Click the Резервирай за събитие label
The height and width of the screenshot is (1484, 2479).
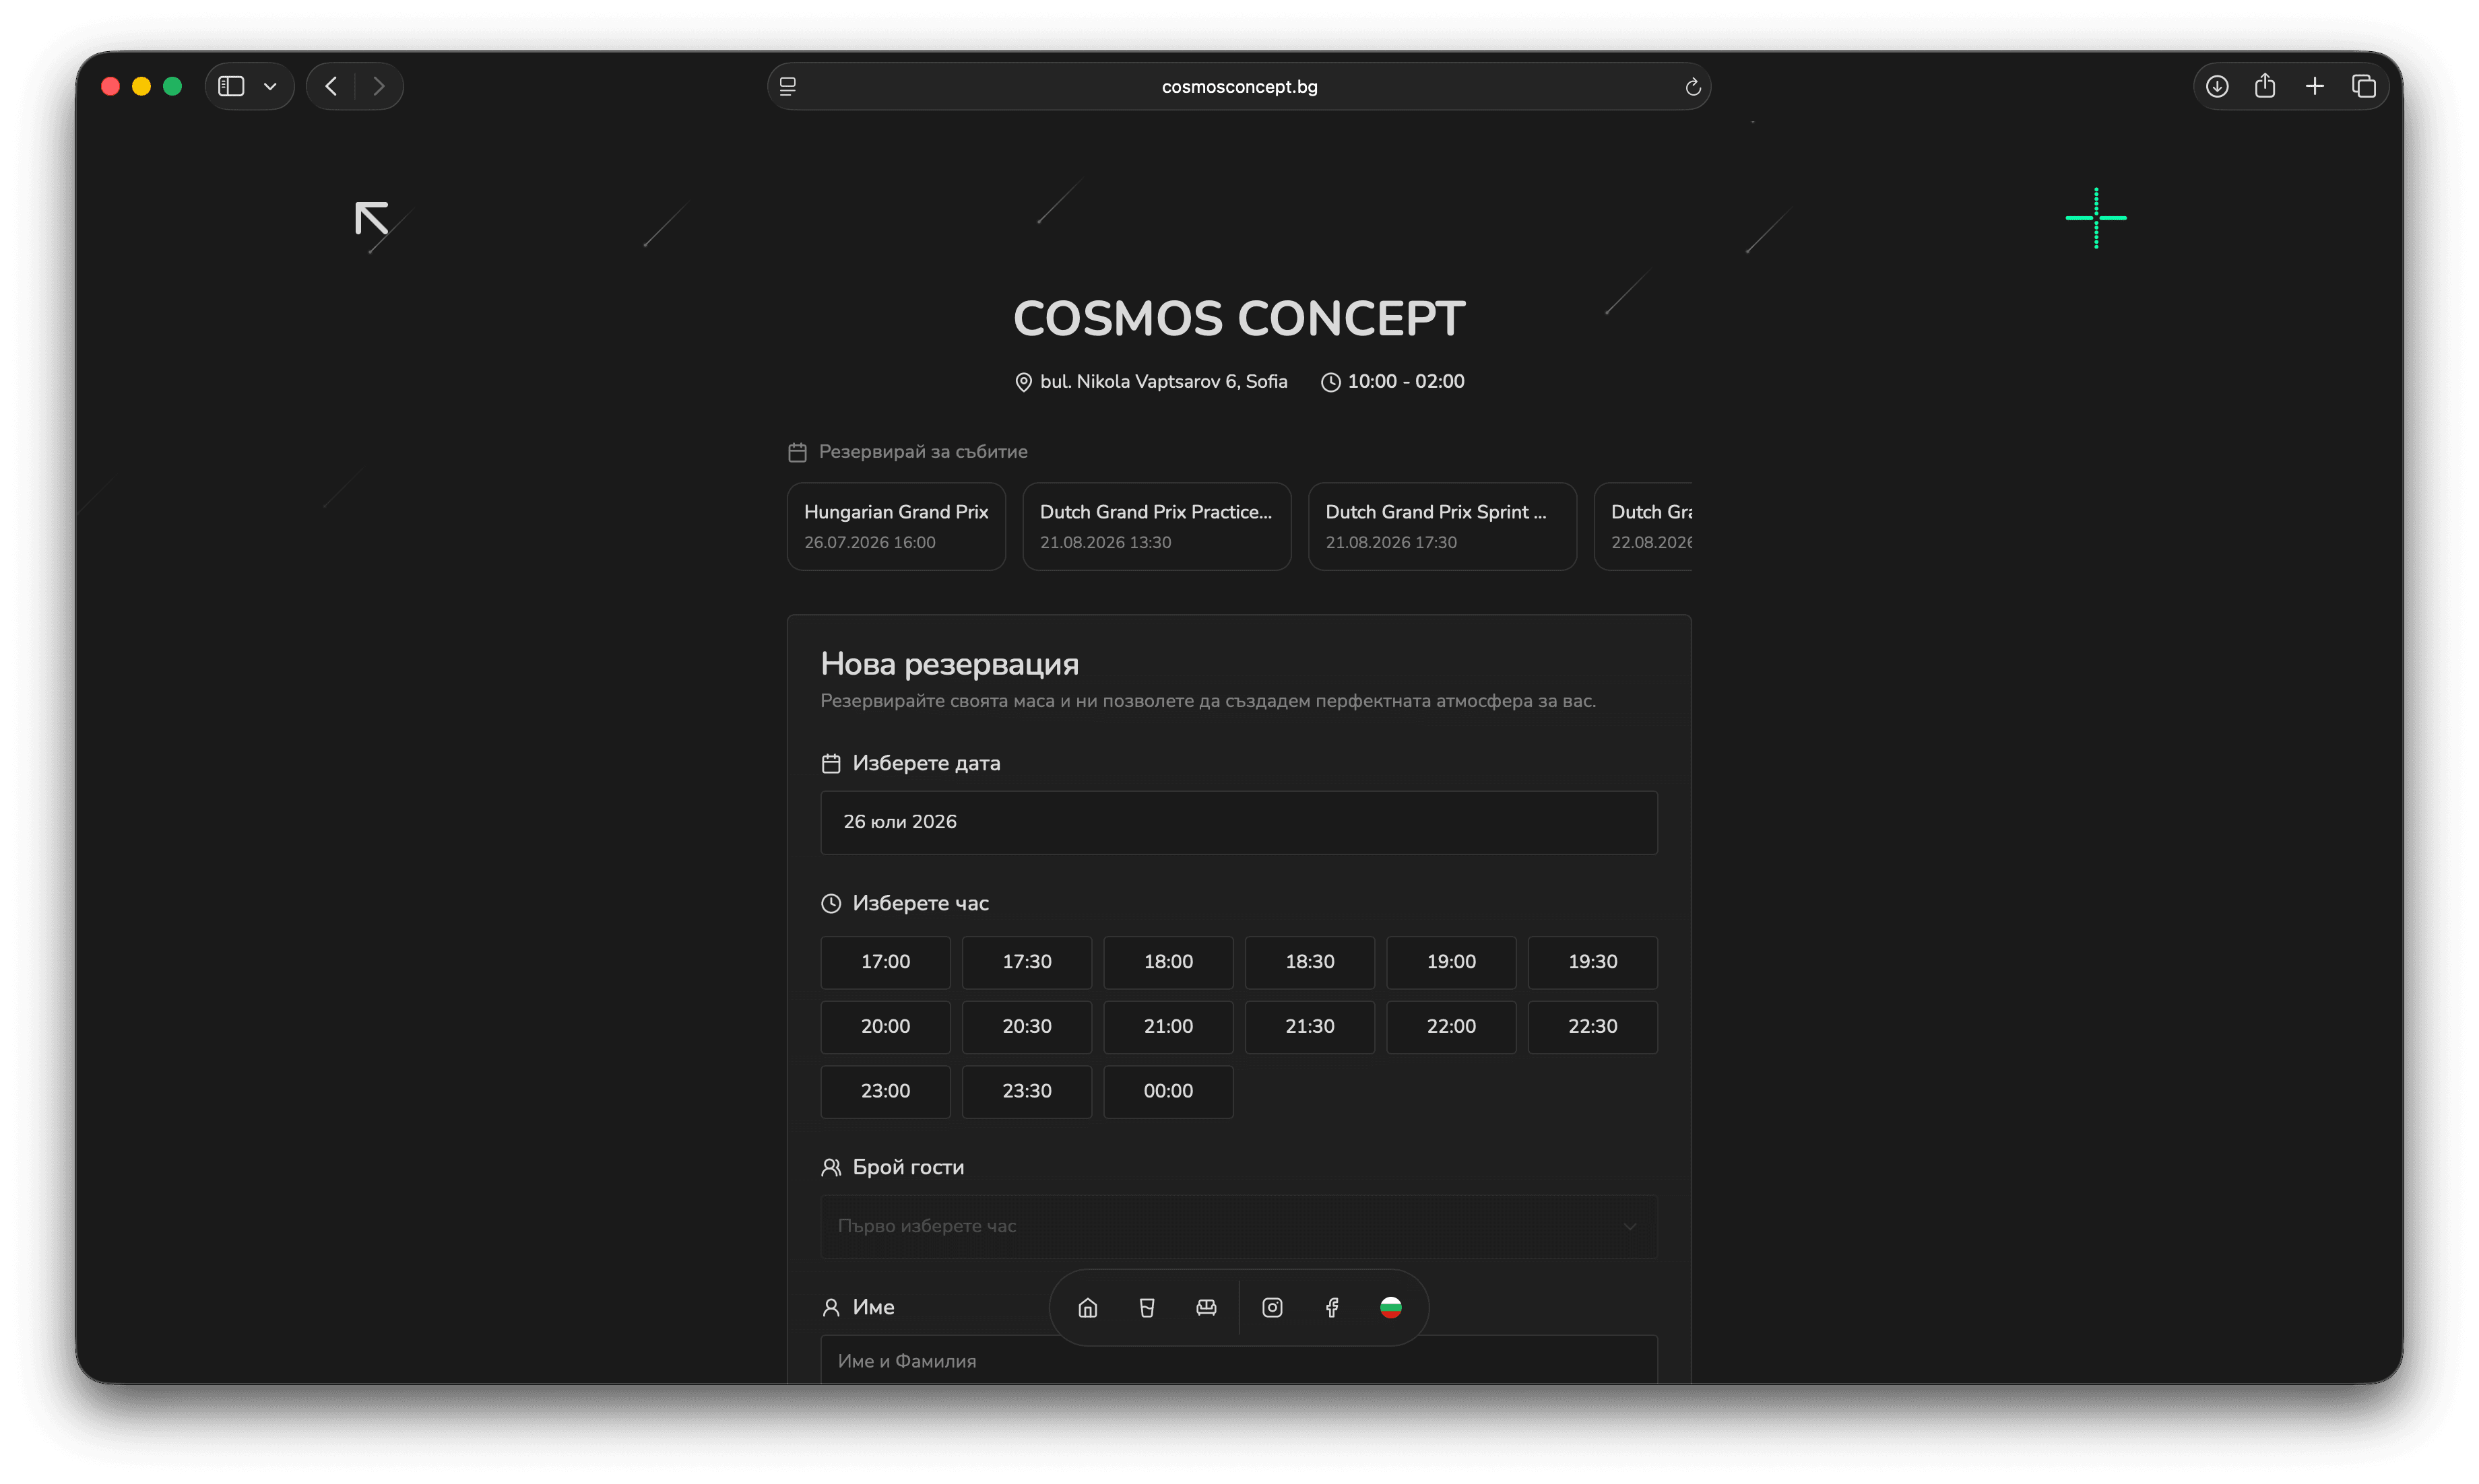924,452
